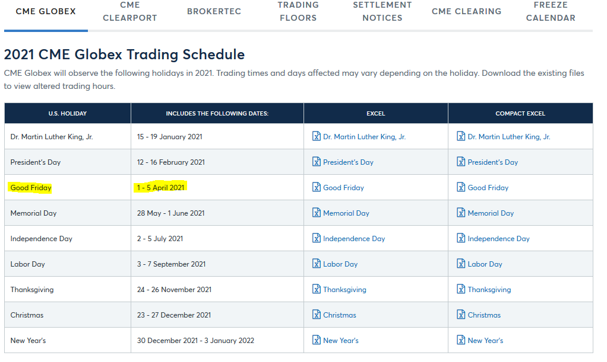Screen dimensions: 607x362
Task: Open the Settlement Notices tab
Action: point(382,12)
